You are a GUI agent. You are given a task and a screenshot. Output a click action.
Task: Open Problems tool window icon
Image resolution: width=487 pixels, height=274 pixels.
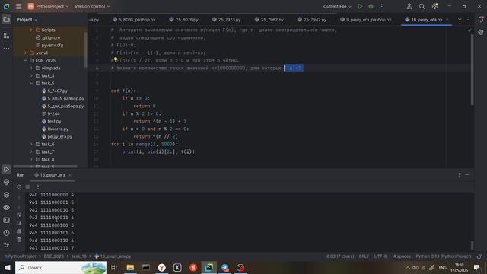click(x=6, y=233)
